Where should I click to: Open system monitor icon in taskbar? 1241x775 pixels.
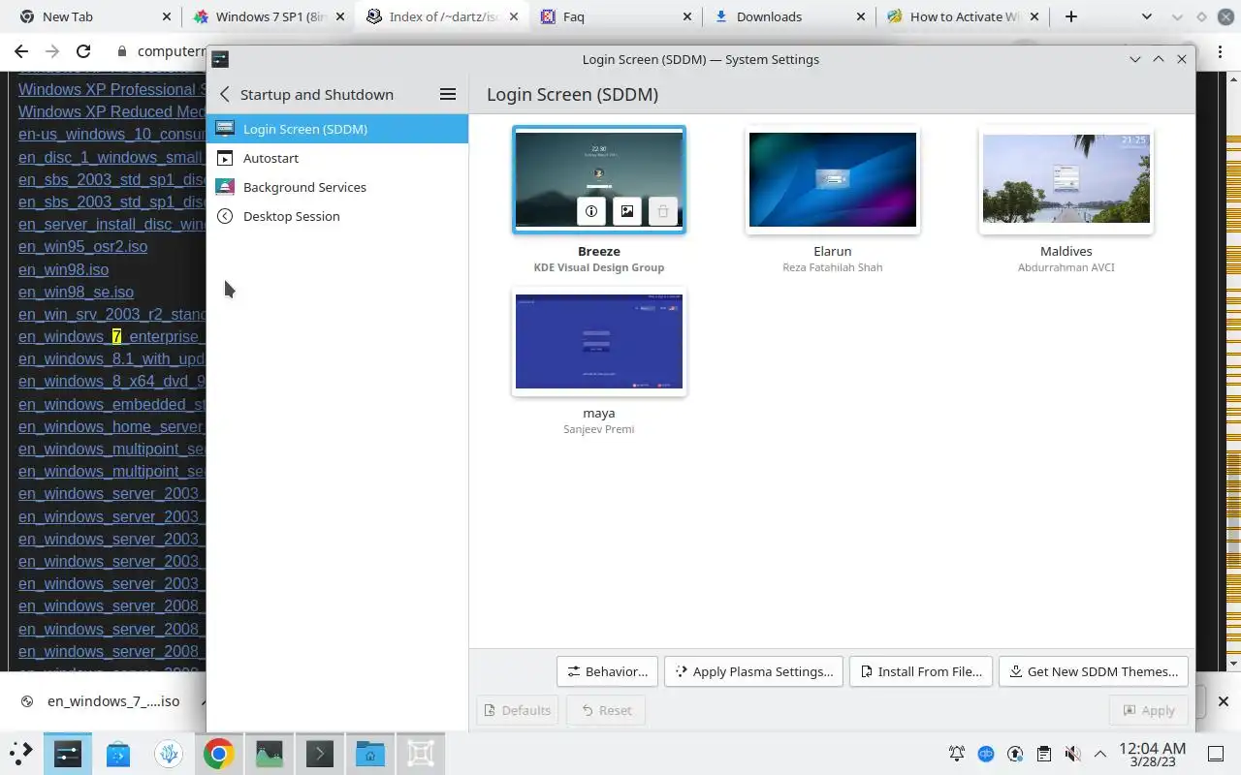(x=269, y=753)
